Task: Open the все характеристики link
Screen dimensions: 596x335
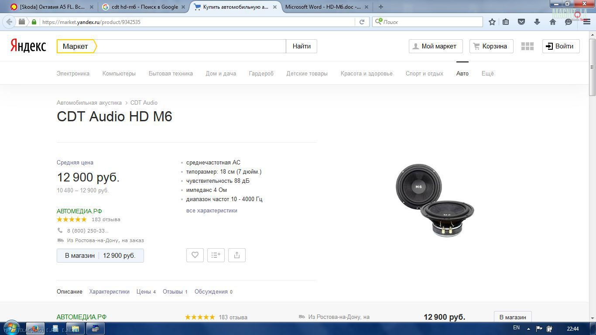Action: [212, 210]
